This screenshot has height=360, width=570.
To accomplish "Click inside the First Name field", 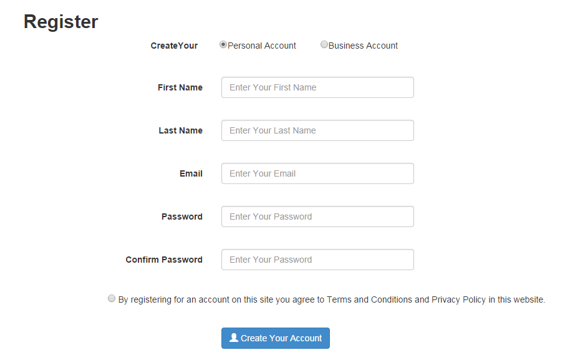I will click(317, 87).
